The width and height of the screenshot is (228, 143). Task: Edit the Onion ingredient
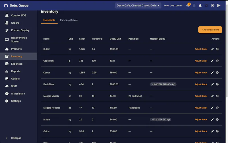tap(212, 131)
